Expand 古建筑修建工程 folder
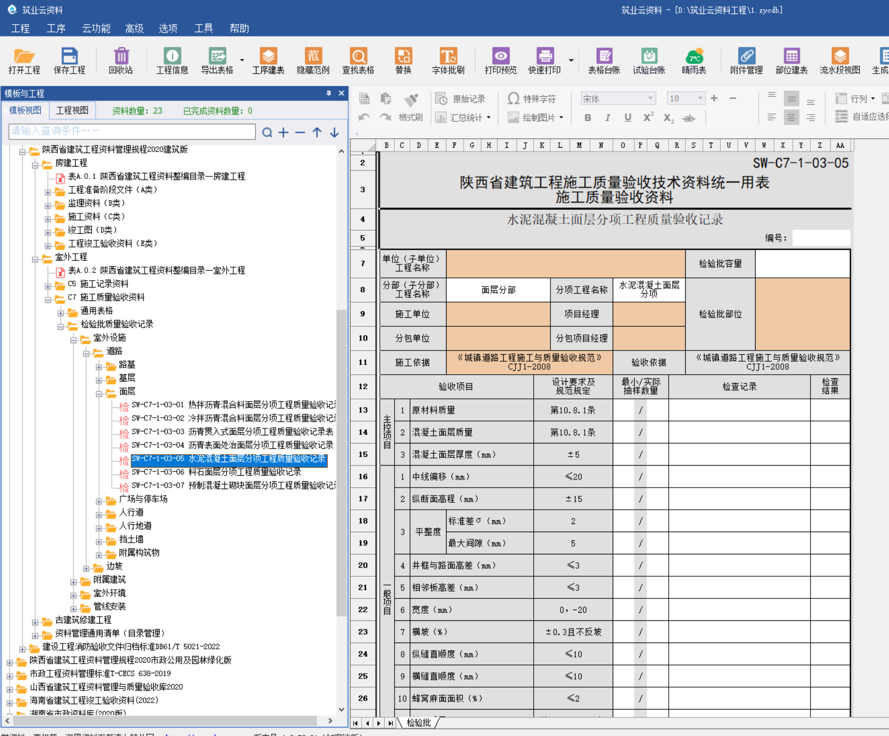This screenshot has height=736, width=889. [x=35, y=621]
